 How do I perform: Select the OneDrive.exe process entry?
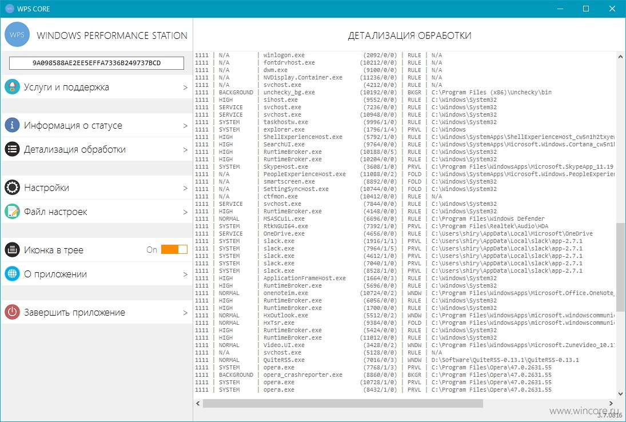(x=405, y=233)
